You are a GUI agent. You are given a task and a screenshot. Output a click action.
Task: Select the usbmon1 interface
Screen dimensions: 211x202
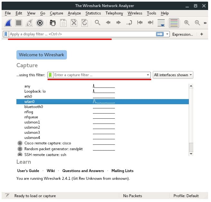103,122
